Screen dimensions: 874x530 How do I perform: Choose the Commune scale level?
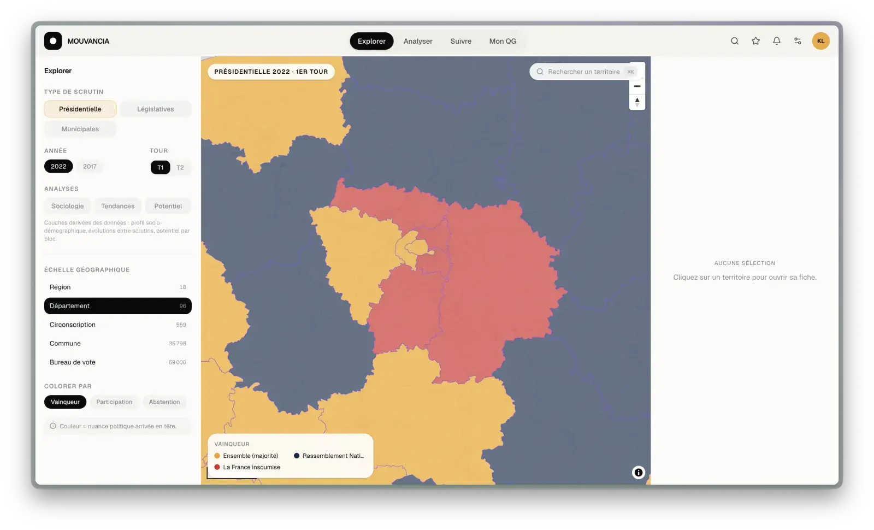point(118,344)
